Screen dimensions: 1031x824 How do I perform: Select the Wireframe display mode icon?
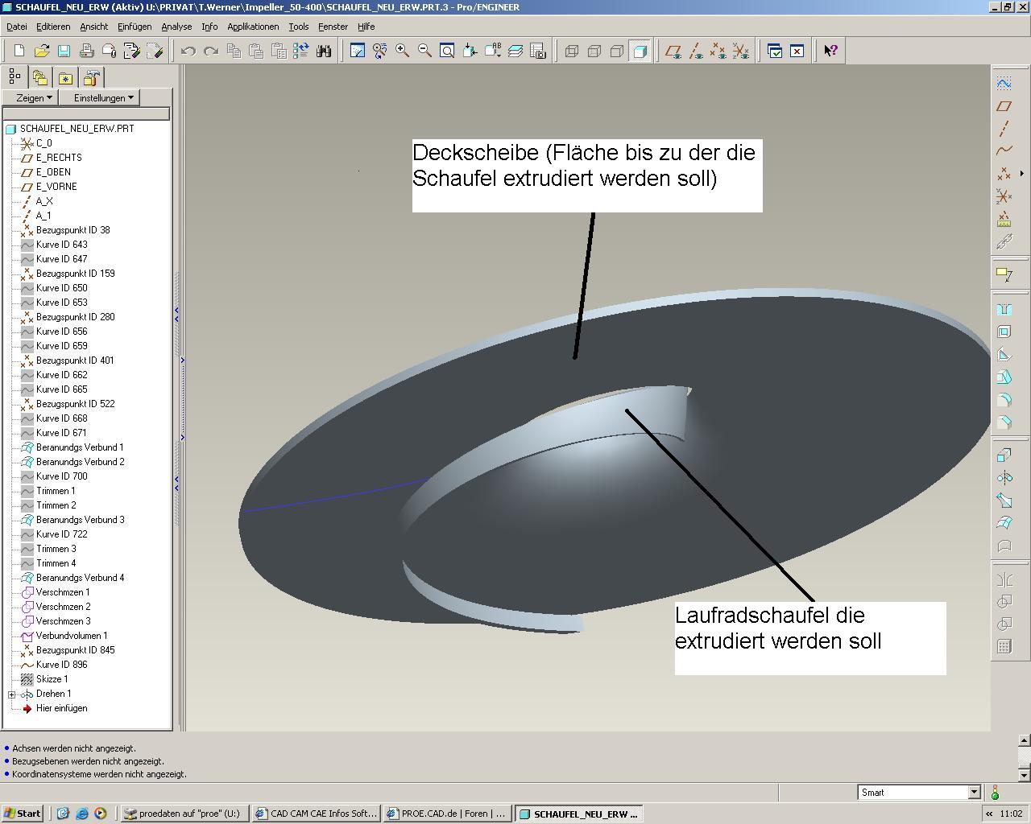[572, 51]
